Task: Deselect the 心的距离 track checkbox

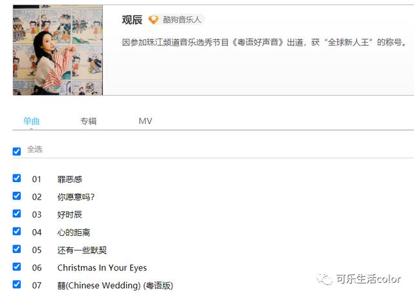Action: coord(17,231)
